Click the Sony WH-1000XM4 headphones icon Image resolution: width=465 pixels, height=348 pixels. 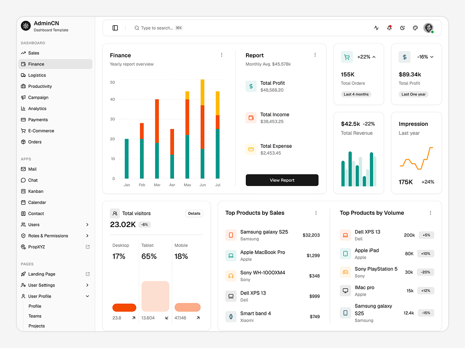[x=231, y=276]
